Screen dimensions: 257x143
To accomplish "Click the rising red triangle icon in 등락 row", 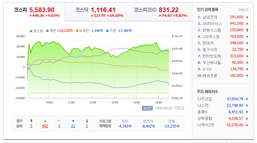I will [45, 121].
